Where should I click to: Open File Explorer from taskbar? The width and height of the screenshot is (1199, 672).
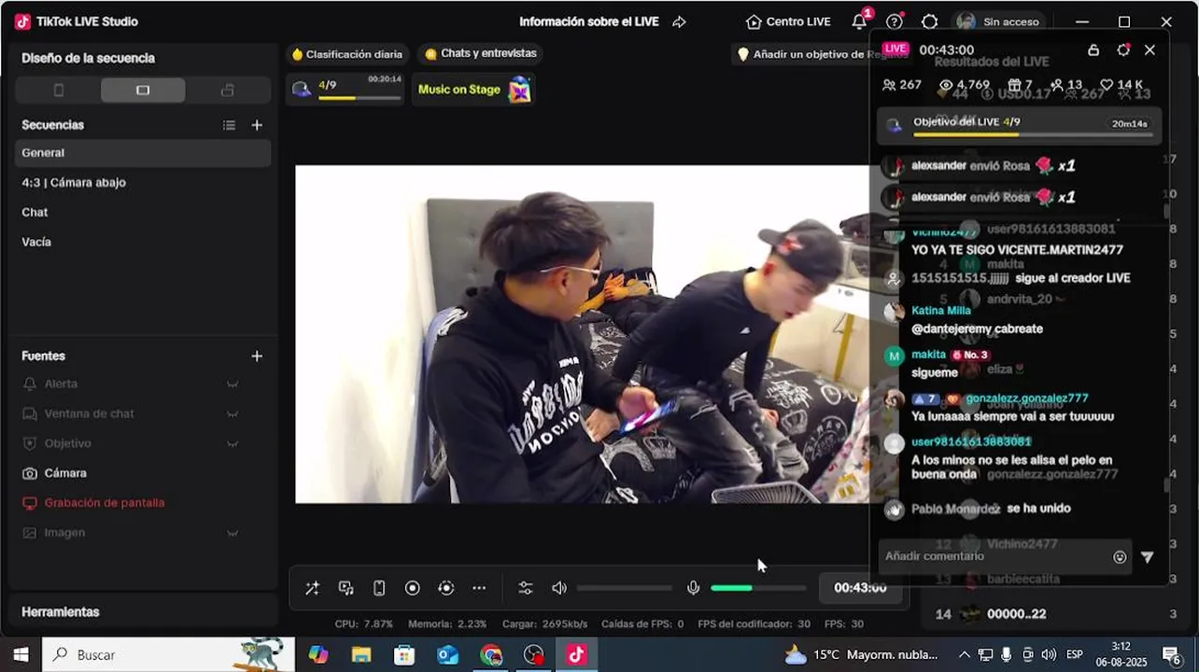point(361,655)
